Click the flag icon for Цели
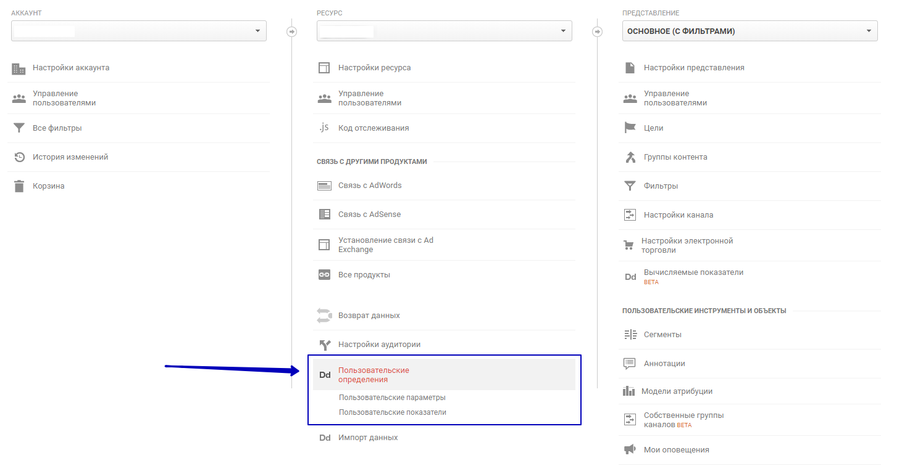The width and height of the screenshot is (902, 466). [x=630, y=128]
